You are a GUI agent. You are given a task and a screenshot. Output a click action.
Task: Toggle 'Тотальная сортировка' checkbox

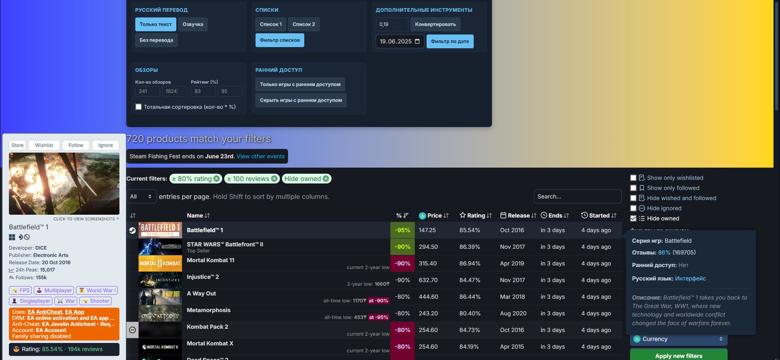tap(139, 107)
